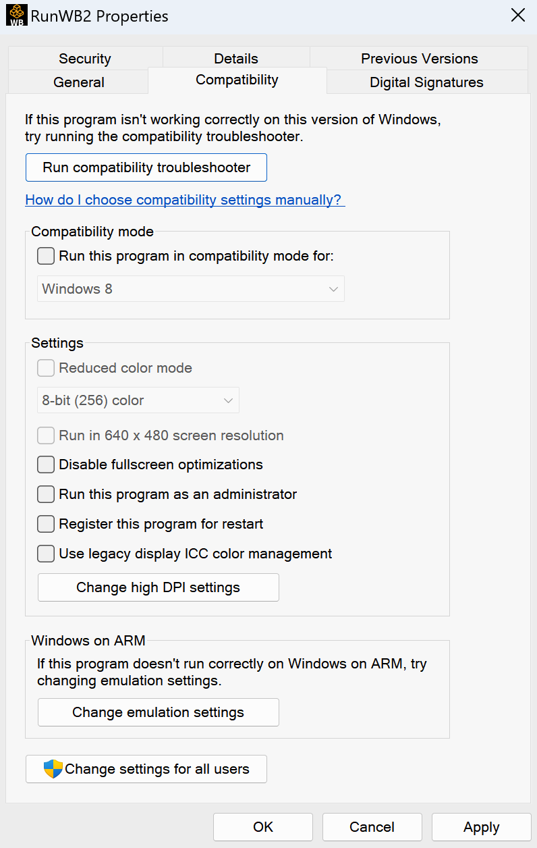Open the compatibility settings help link
Screen dimensions: 537x848
tap(185, 200)
